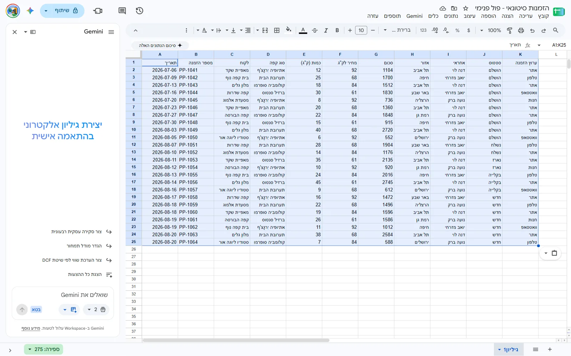Open the Google Sheets home logo
The height and width of the screenshot is (356, 571).
click(x=559, y=12)
